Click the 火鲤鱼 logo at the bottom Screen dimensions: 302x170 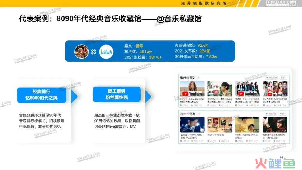tap(275, 164)
